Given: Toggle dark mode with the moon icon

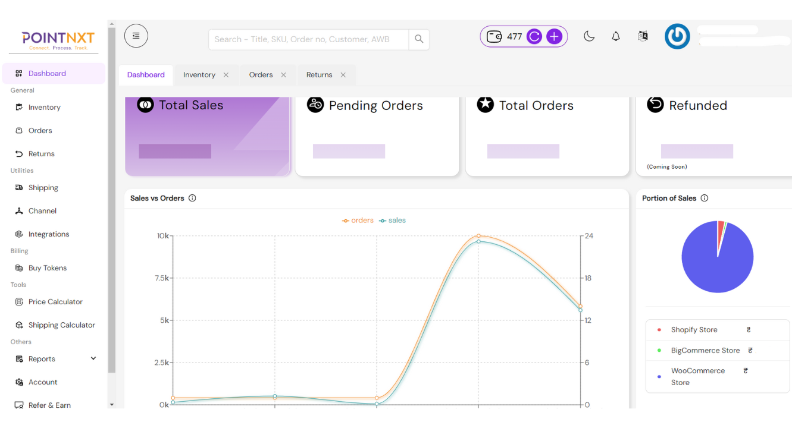Looking at the screenshot, I should tap(588, 36).
